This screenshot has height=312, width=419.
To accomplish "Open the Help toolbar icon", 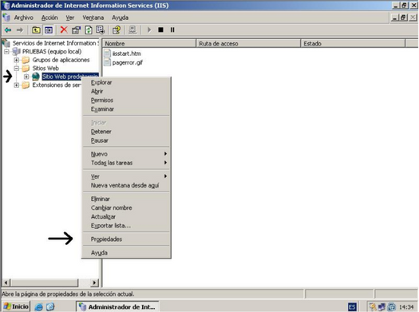I will pos(117,30).
